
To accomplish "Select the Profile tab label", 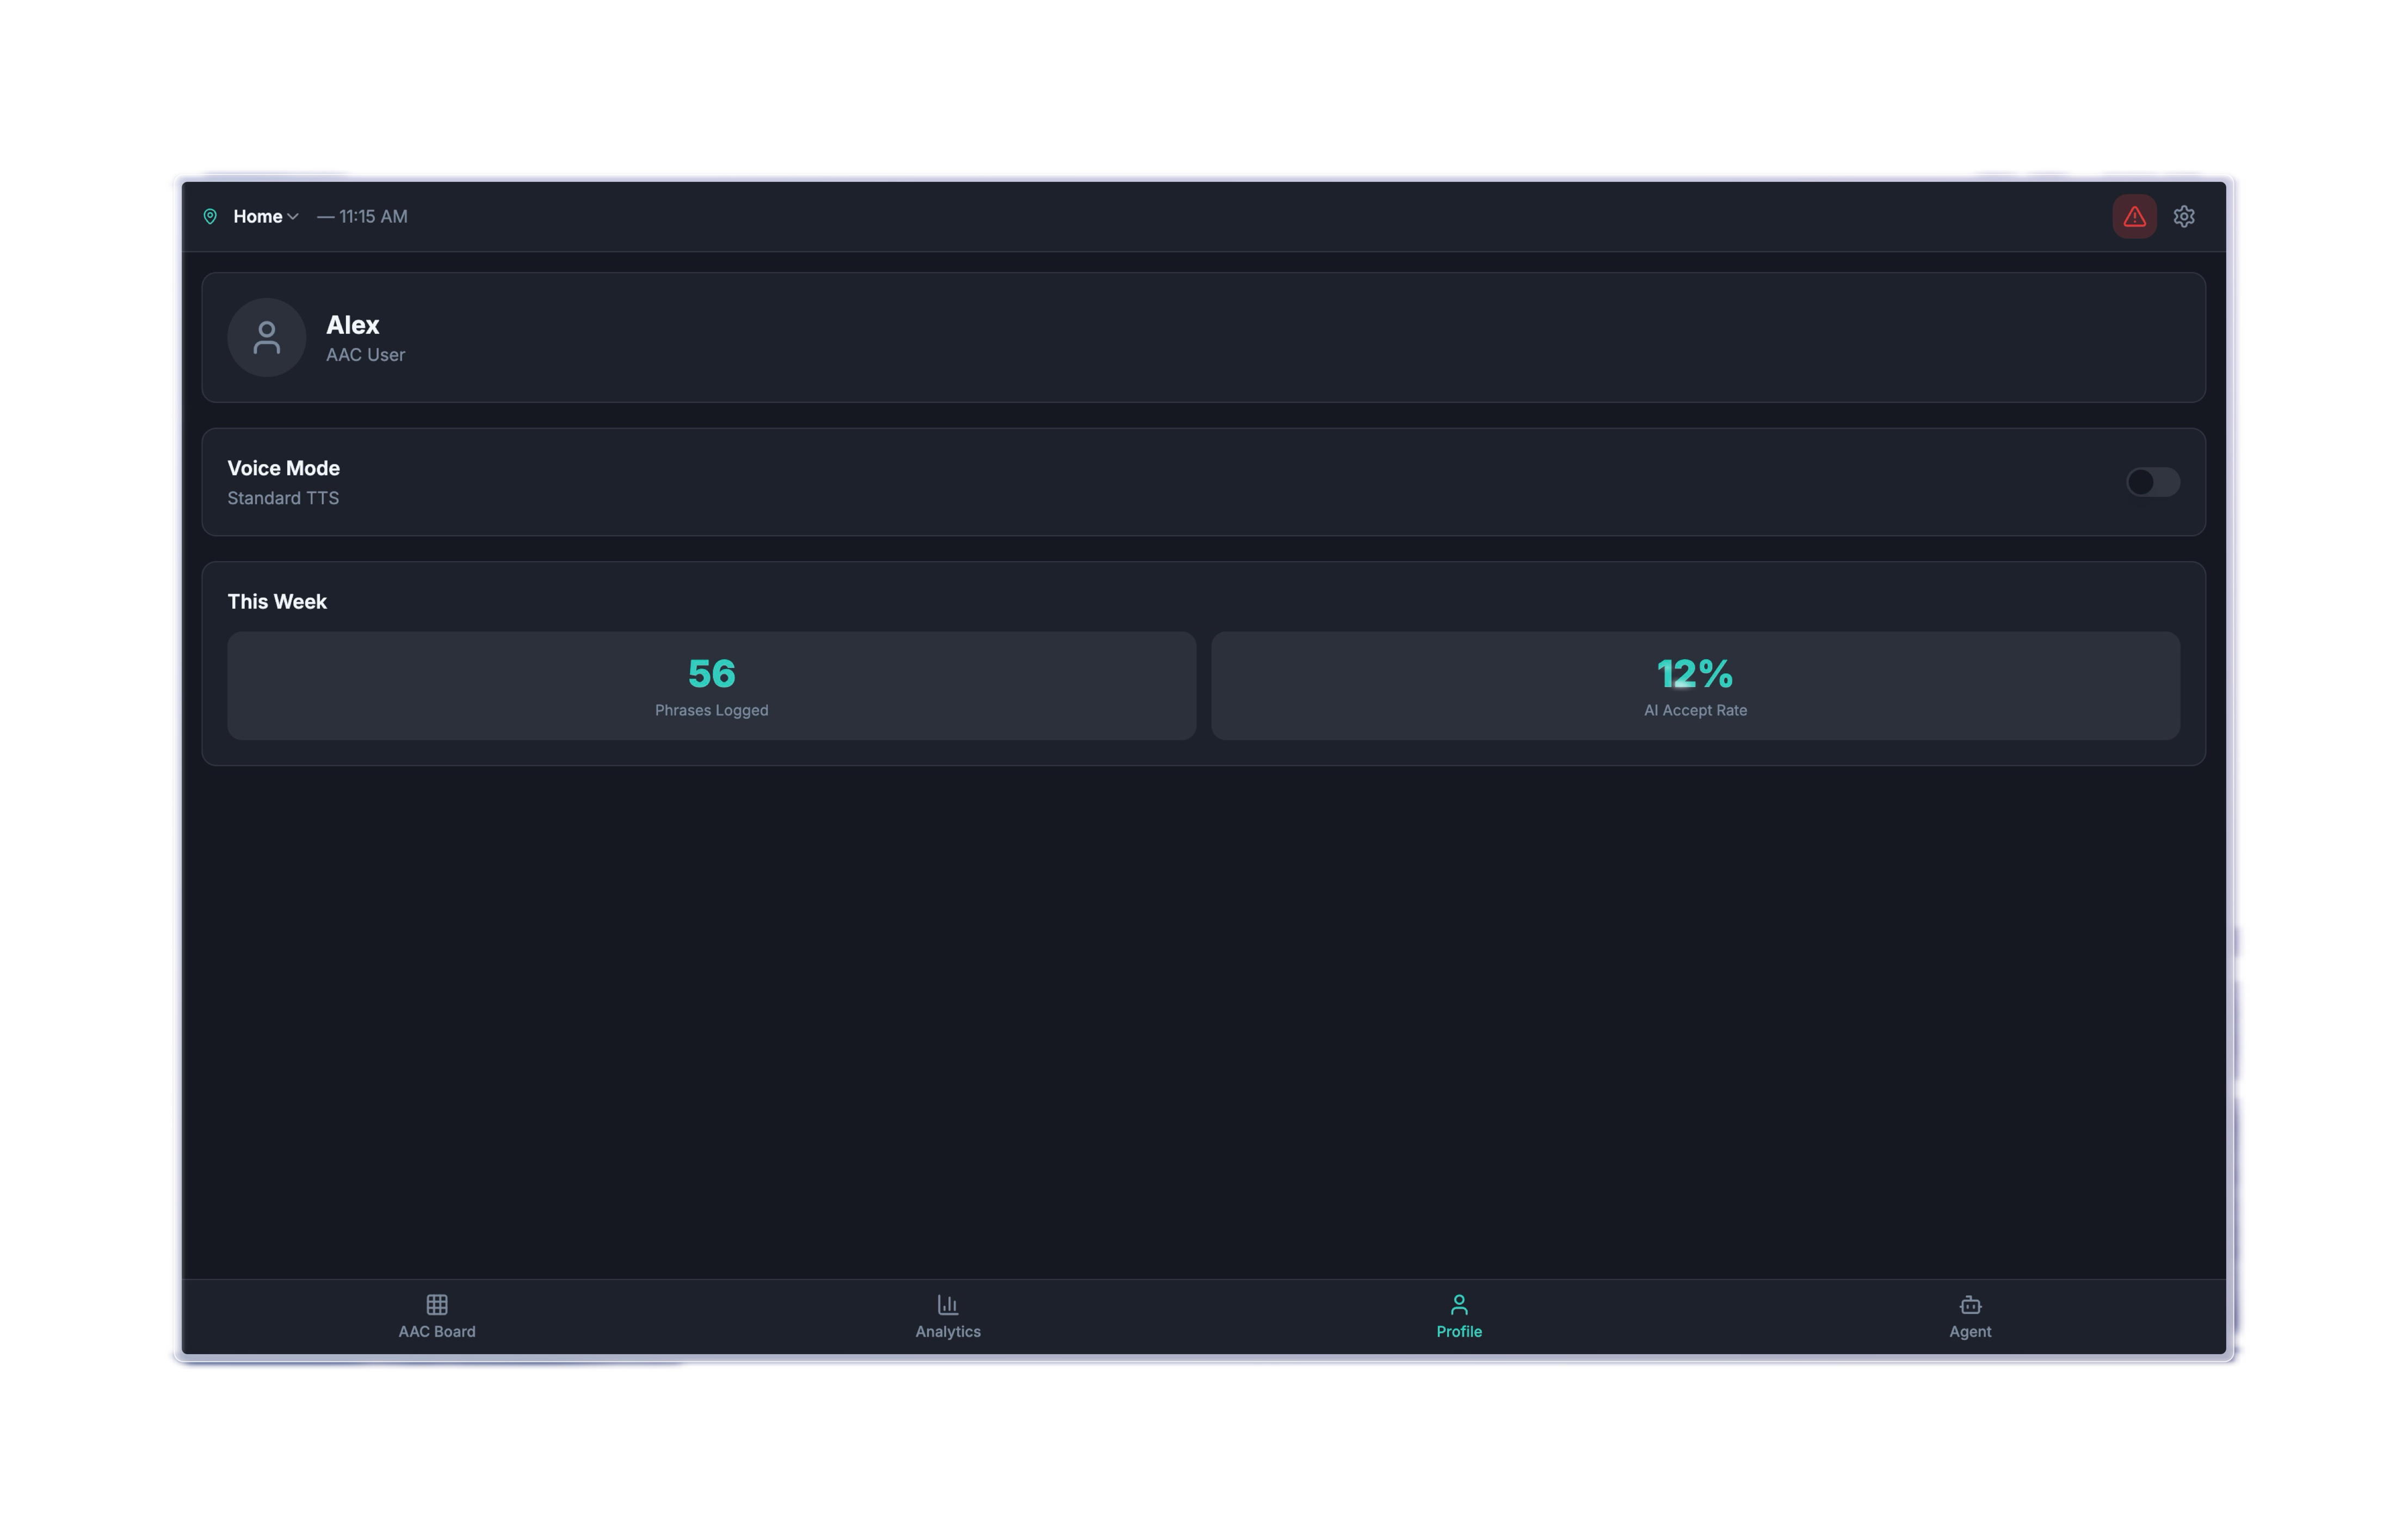I will pyautogui.click(x=1459, y=1332).
